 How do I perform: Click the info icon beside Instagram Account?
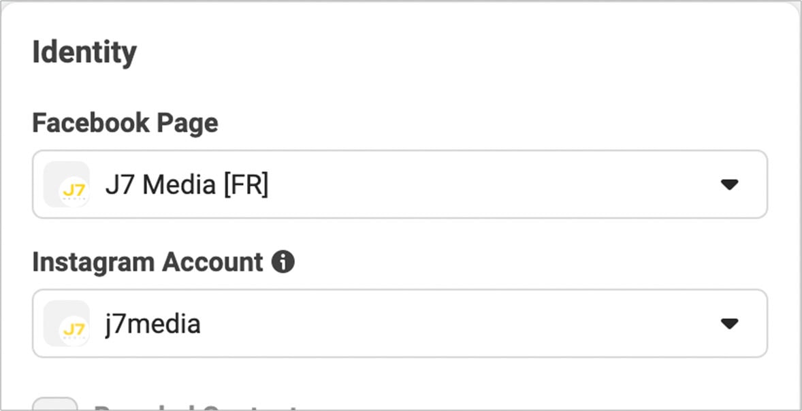point(283,262)
